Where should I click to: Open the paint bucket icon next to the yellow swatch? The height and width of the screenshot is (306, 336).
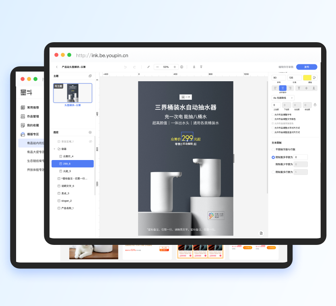[314, 78]
